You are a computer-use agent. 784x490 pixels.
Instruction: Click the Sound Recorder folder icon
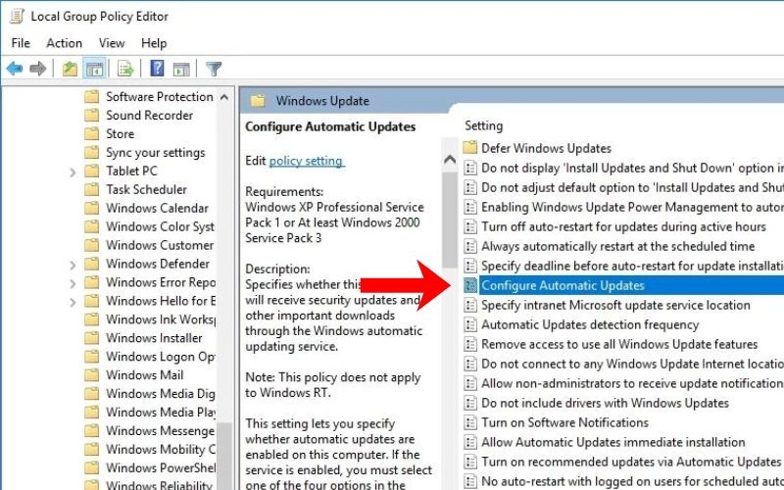click(x=91, y=115)
